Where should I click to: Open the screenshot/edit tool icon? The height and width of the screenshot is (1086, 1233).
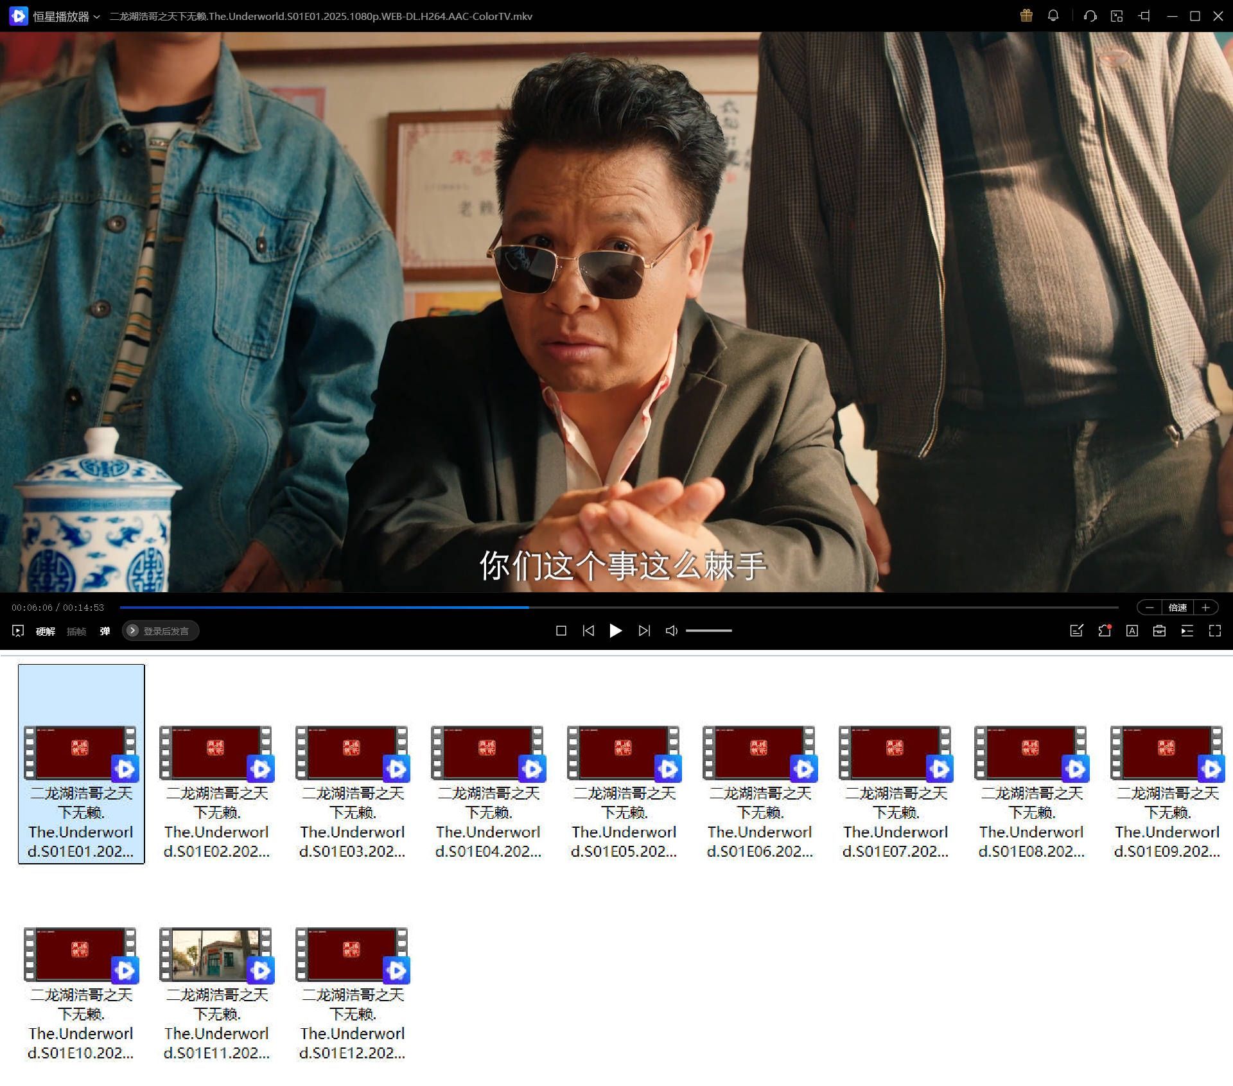tap(1076, 631)
